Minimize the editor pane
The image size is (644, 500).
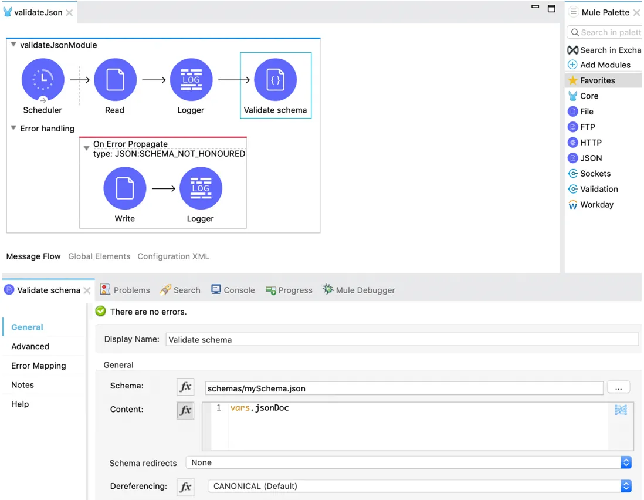click(535, 6)
